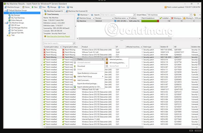
Task: Deploy Selected patches from submenu
Action: pos(117,59)
